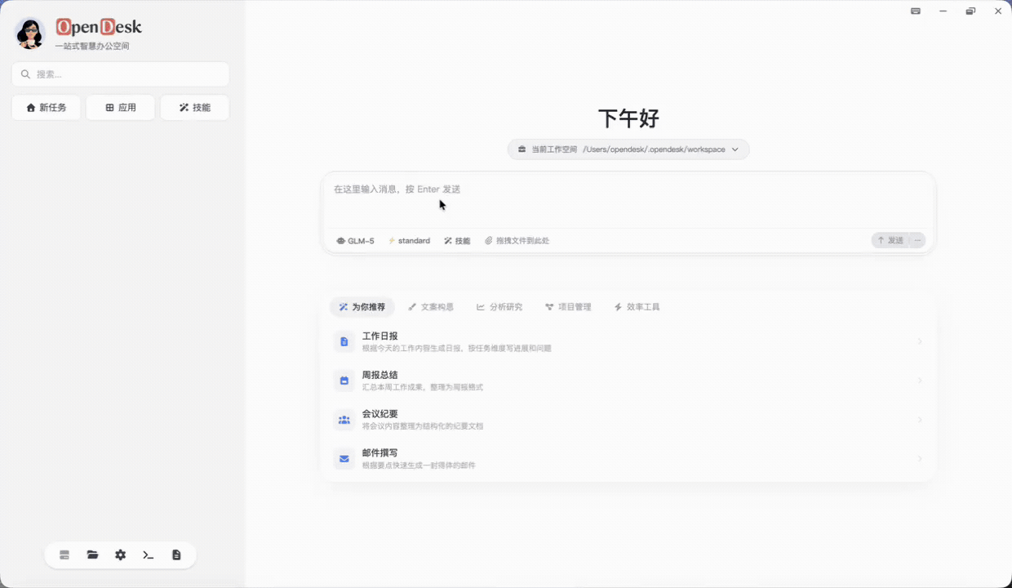Click the chevron on the 邮件撰写 row
The image size is (1012, 588).
point(920,459)
